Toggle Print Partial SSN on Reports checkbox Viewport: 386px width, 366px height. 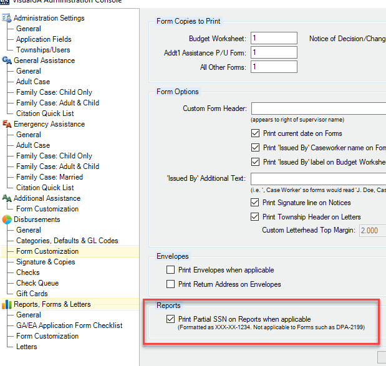tap(170, 319)
